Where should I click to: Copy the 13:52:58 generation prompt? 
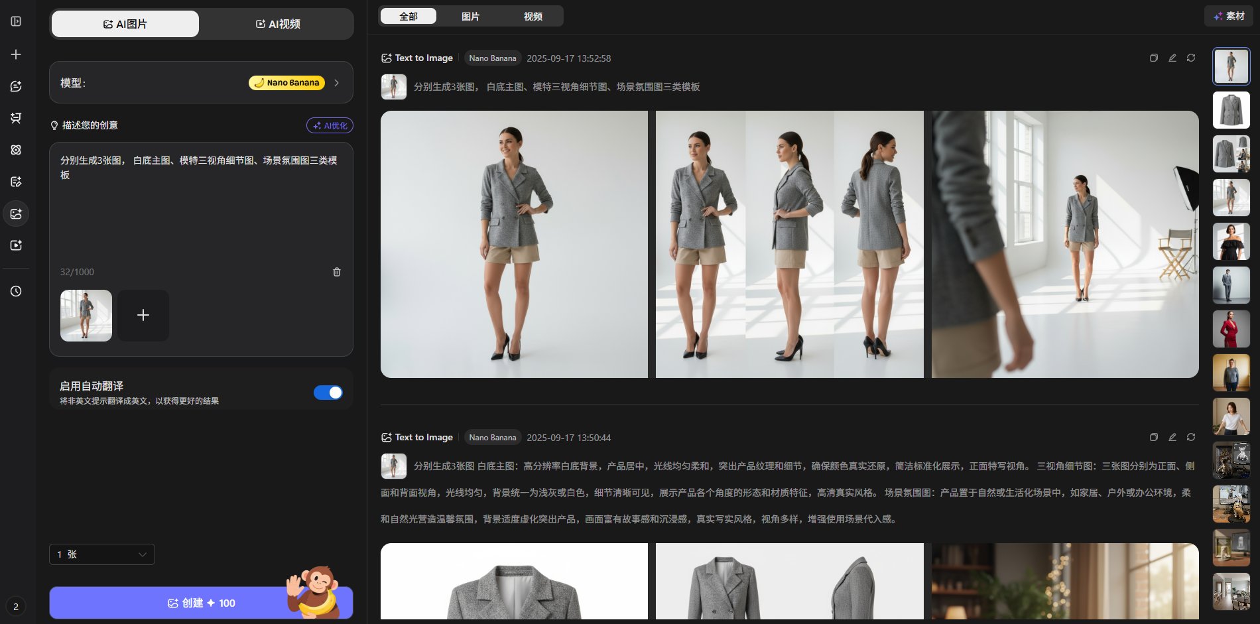[1154, 58]
